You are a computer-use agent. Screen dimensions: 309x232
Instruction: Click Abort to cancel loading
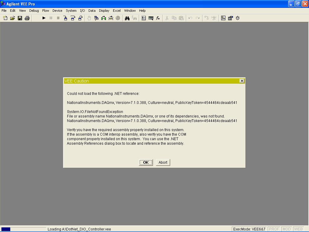coord(163,163)
